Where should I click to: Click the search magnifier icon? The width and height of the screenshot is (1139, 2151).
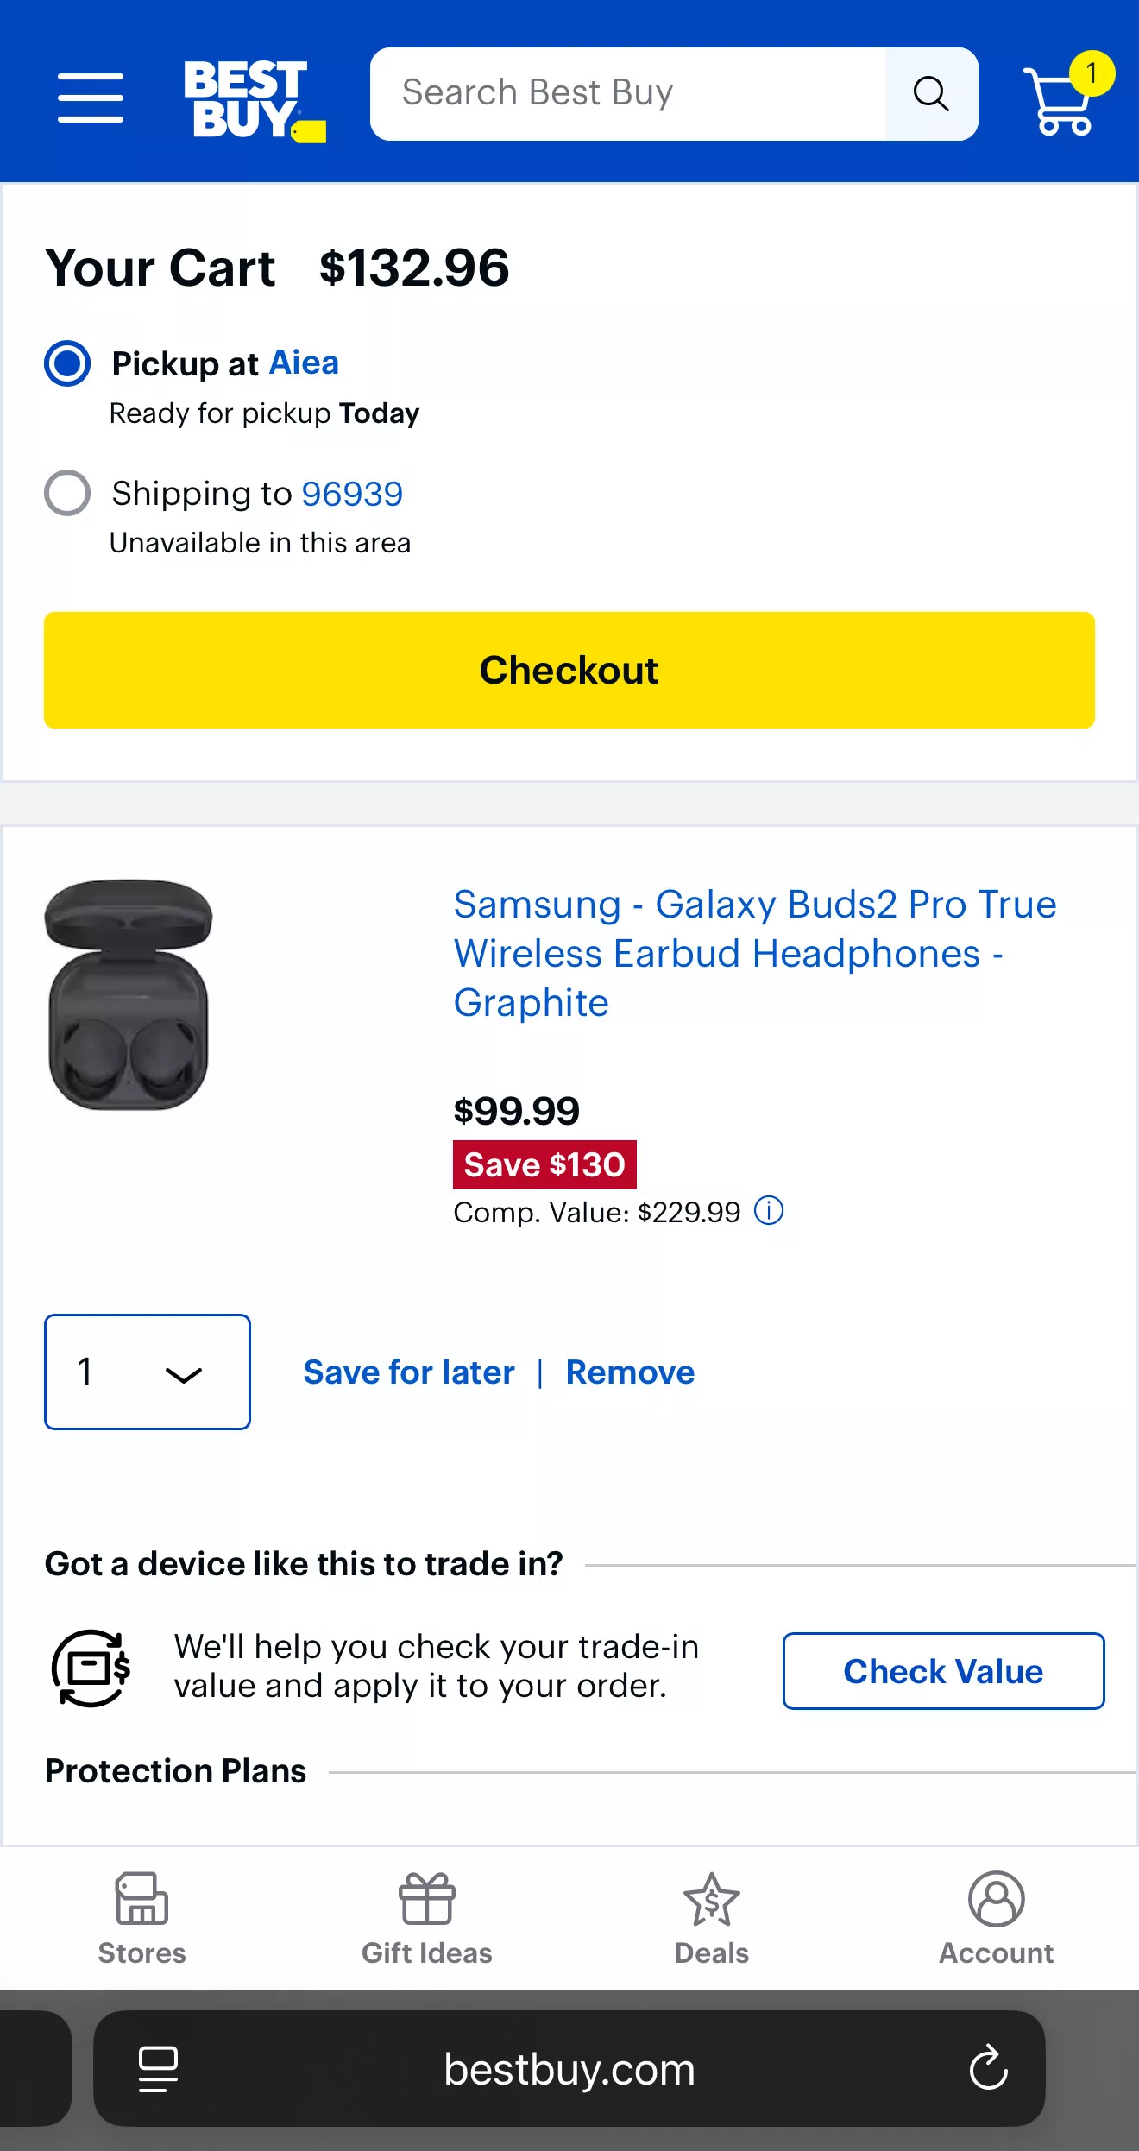pos(931,92)
